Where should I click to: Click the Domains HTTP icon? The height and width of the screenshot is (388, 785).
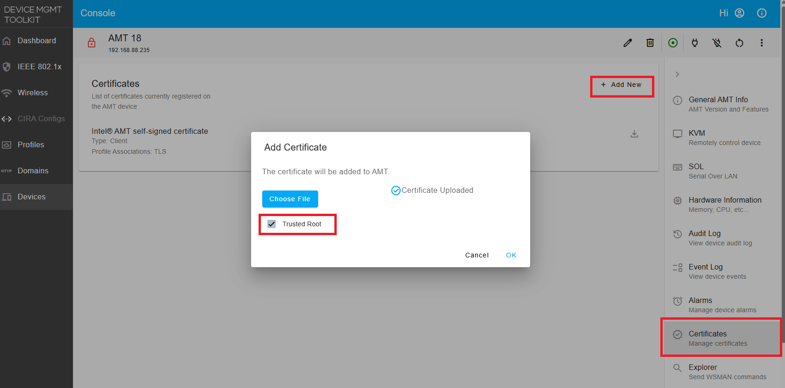tap(7, 171)
